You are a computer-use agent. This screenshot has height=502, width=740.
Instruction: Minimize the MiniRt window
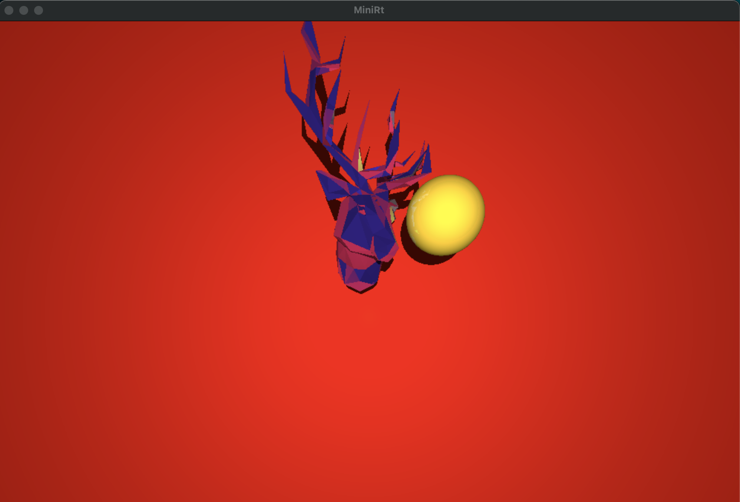coord(24,10)
